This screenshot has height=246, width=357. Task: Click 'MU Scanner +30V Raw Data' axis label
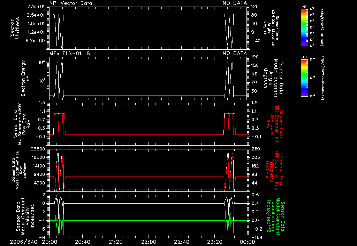[22, 124]
